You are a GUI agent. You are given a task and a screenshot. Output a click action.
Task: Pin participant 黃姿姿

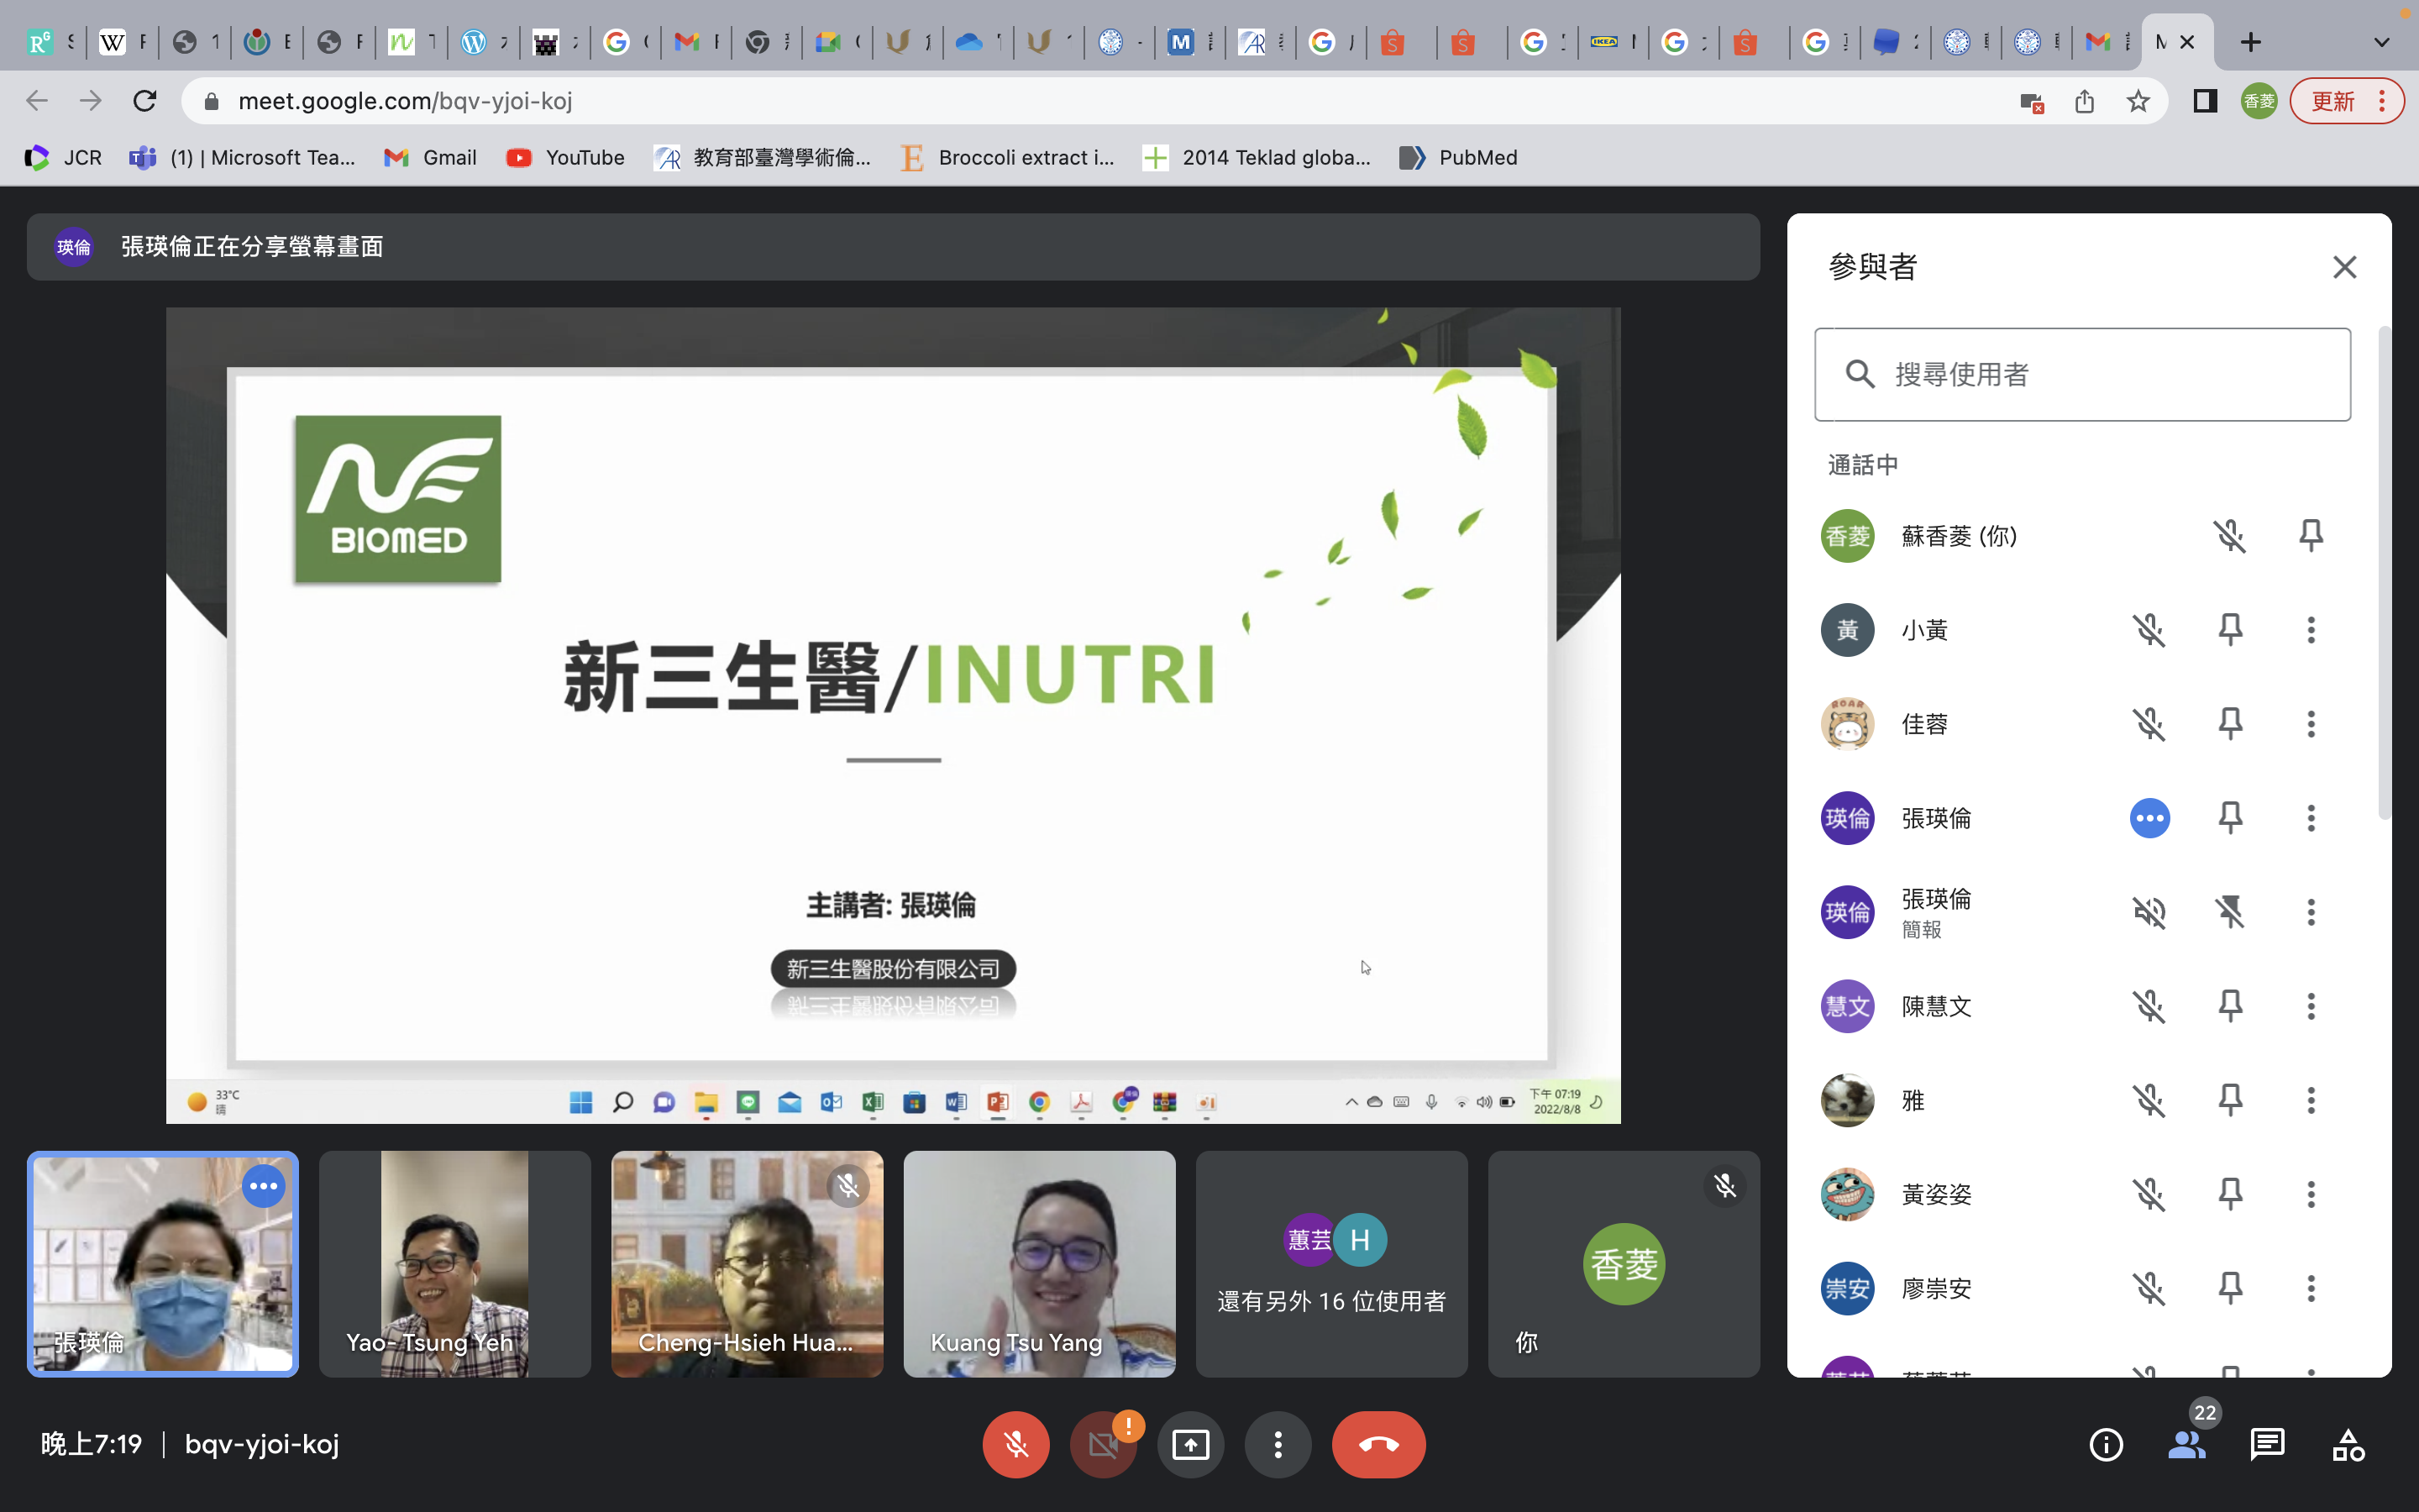pos(2230,1194)
